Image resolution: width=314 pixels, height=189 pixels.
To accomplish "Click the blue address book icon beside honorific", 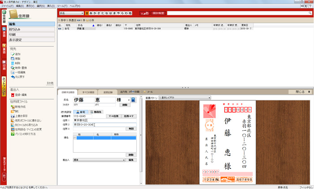I will click(133, 100).
